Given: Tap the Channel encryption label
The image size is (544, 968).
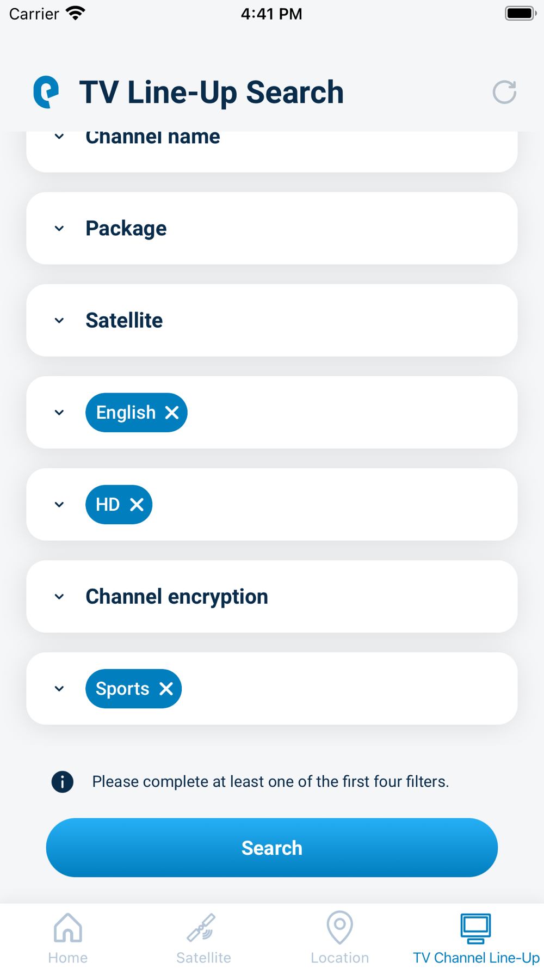Looking at the screenshot, I should click(x=177, y=597).
